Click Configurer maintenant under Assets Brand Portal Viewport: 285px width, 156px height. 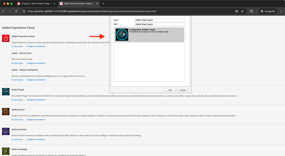[x=36, y=63]
